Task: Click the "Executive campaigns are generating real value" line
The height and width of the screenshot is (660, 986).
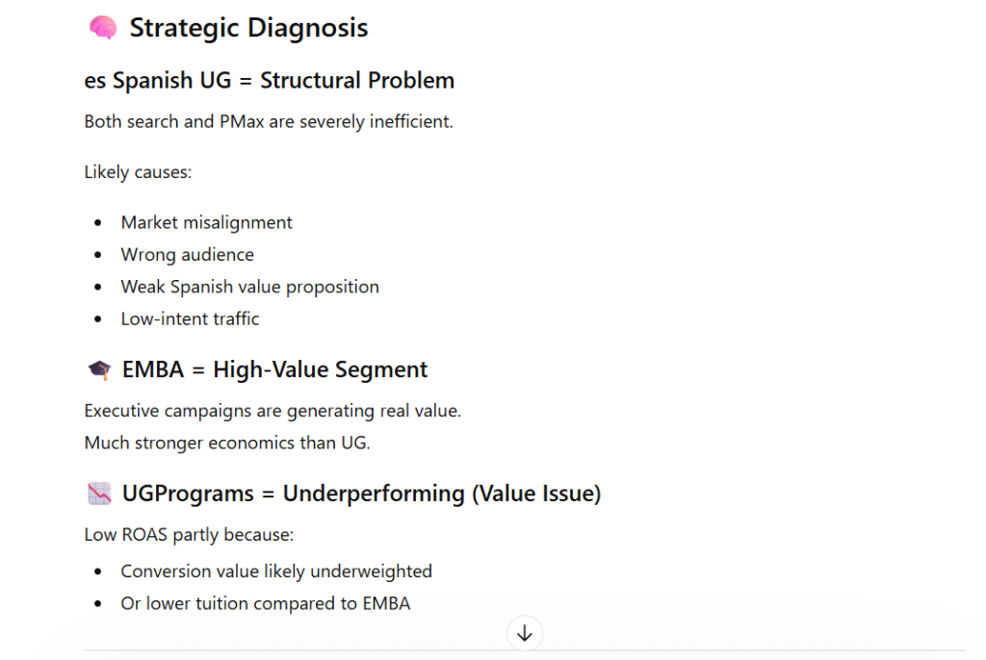Action: pos(272,411)
